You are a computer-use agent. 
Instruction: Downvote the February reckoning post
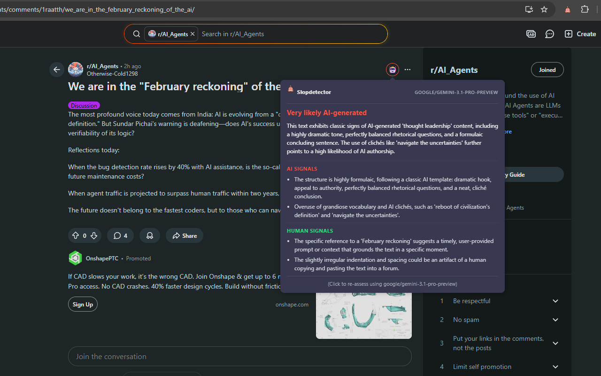pyautogui.click(x=94, y=235)
